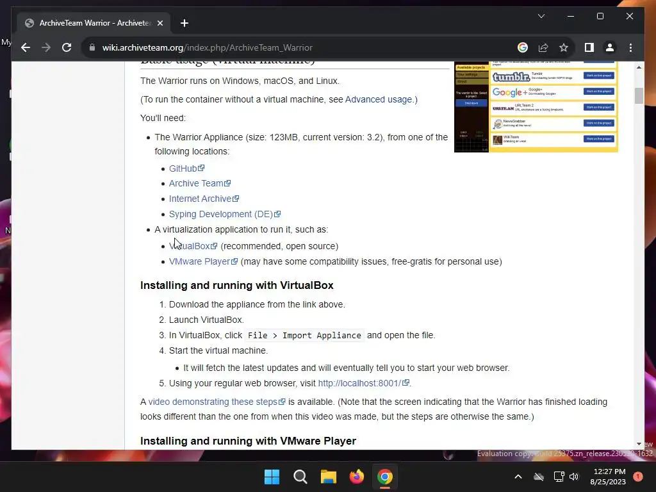The image size is (656, 492).
Task: Click 'Download the appliance from the link above.'
Action: point(257,304)
